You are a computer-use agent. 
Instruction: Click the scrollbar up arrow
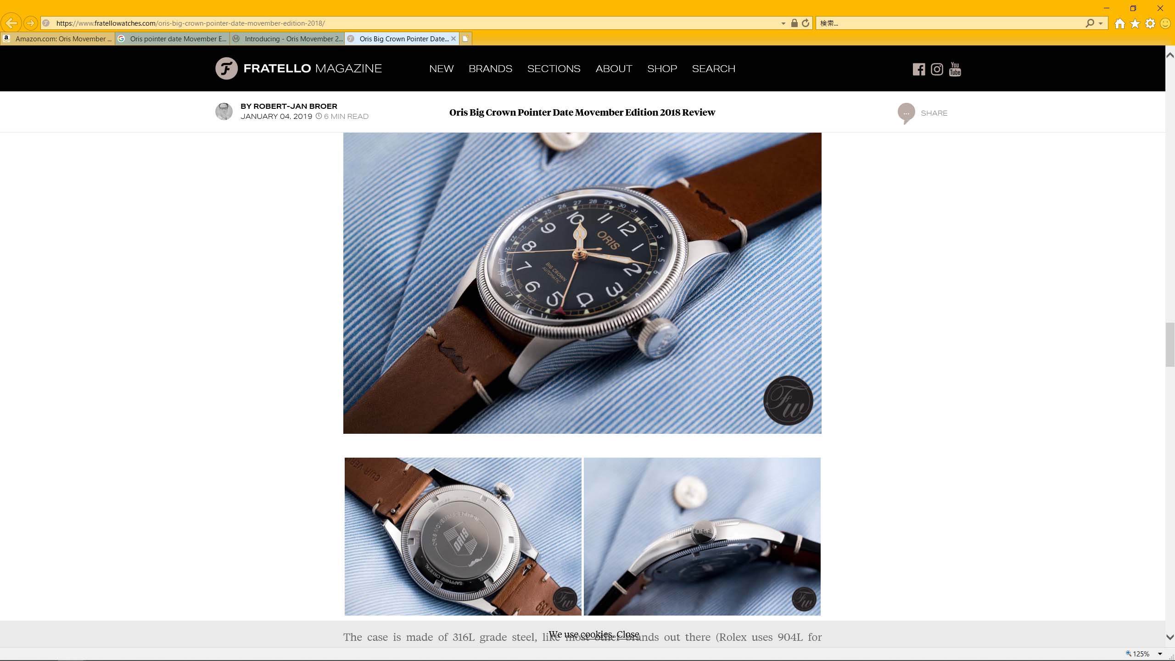(x=1170, y=55)
